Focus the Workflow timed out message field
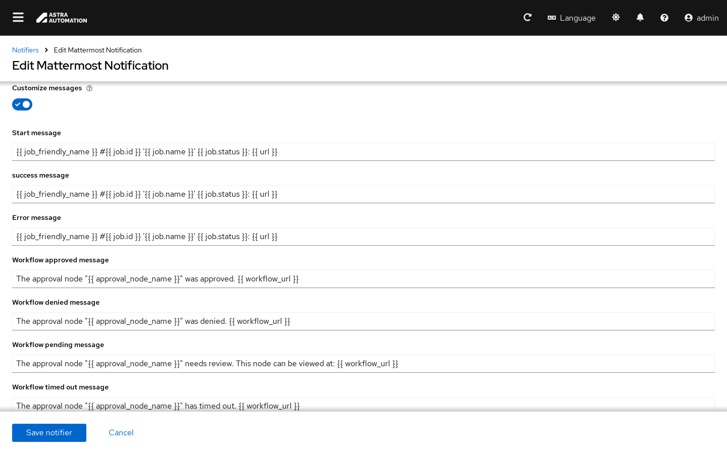Screen dimensions: 727x454 pyautogui.click(x=363, y=405)
